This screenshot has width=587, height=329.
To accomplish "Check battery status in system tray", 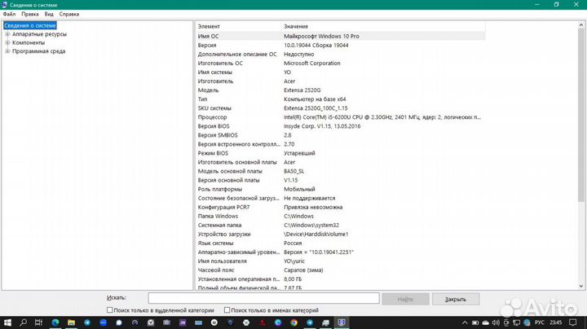I will (475, 322).
